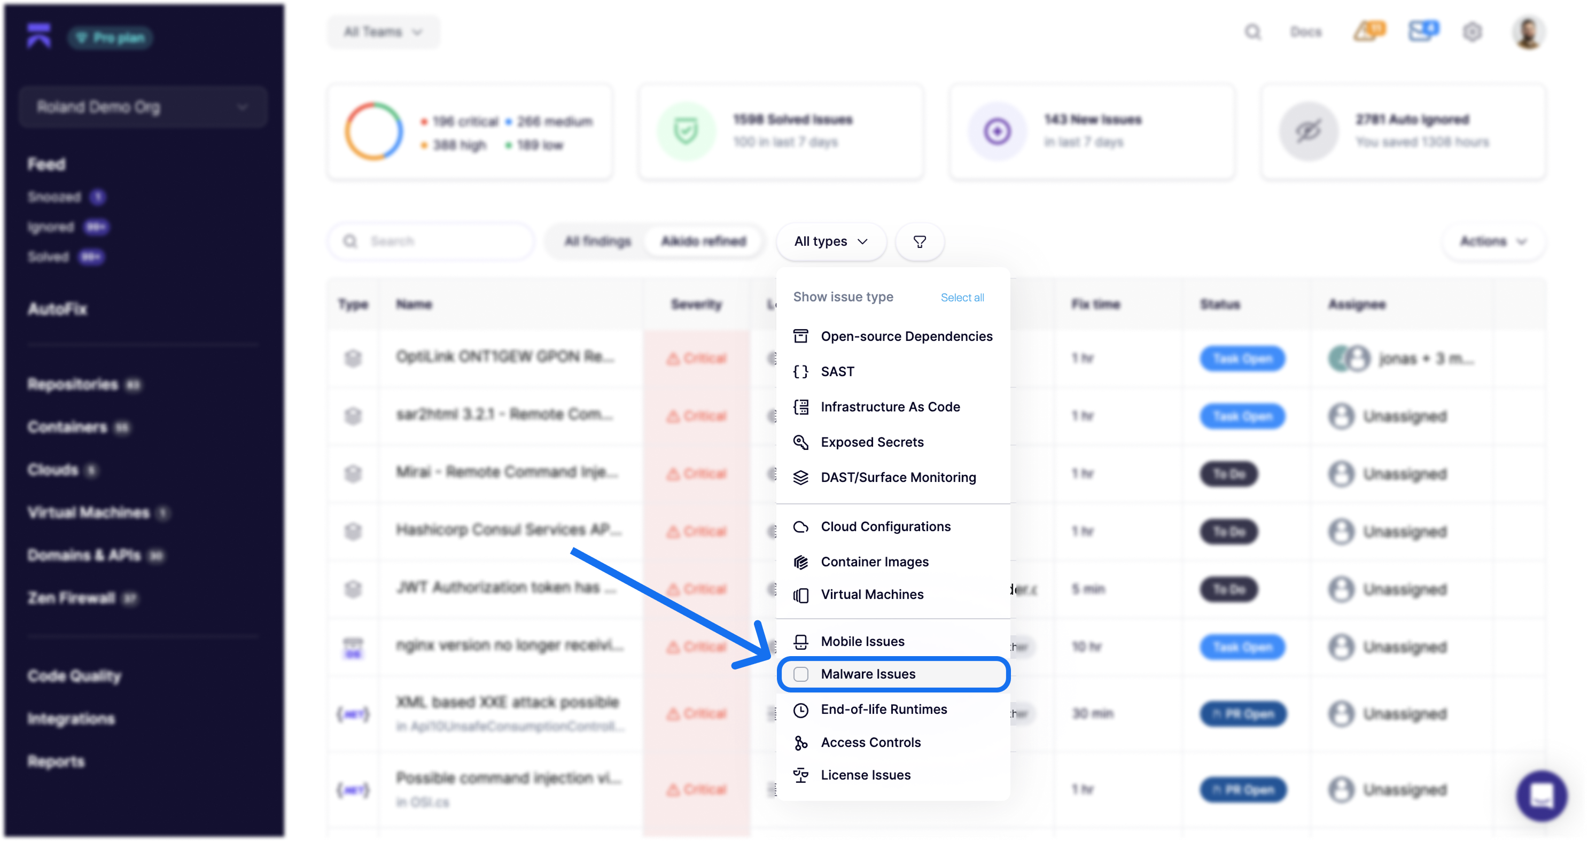The width and height of the screenshot is (1588, 841).
Task: Click the SAST curly braces icon
Action: point(800,371)
